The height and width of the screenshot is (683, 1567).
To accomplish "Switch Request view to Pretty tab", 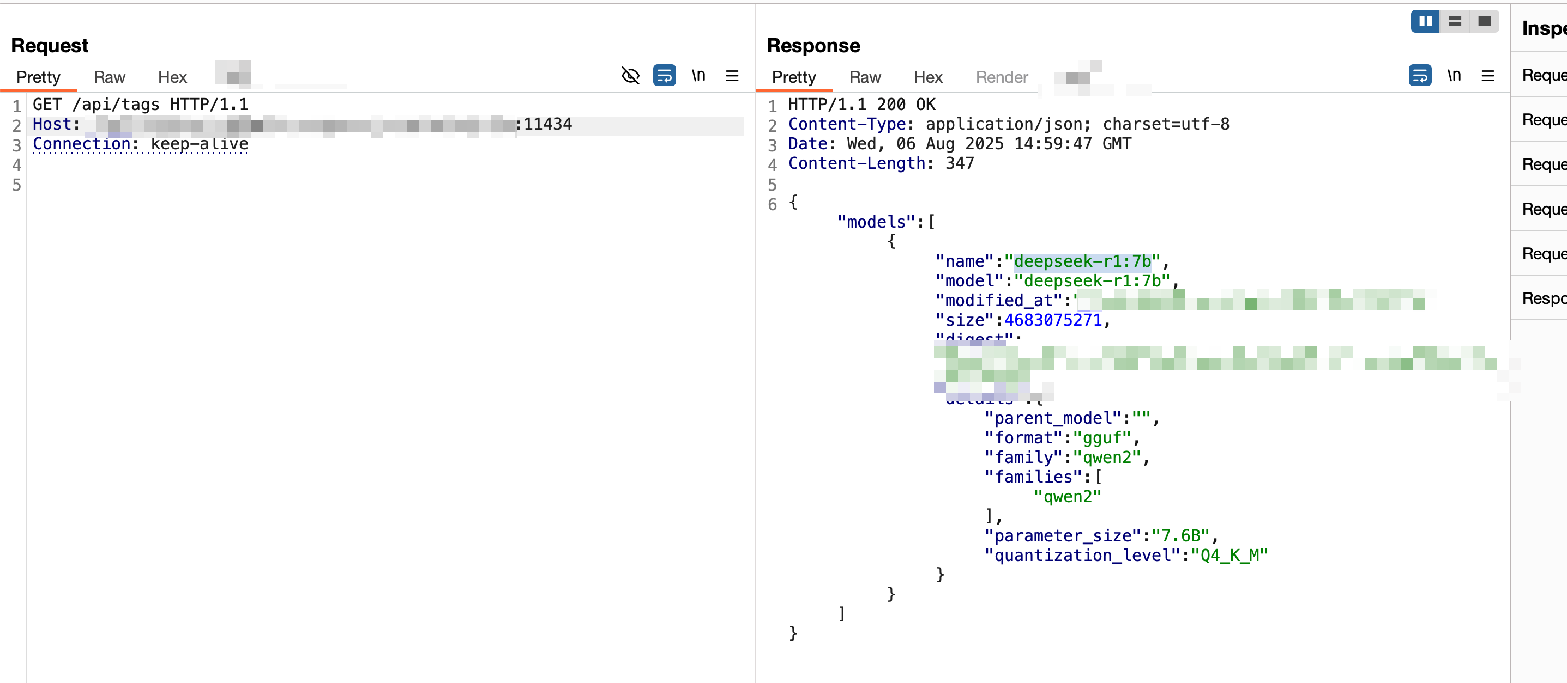I will [x=38, y=77].
